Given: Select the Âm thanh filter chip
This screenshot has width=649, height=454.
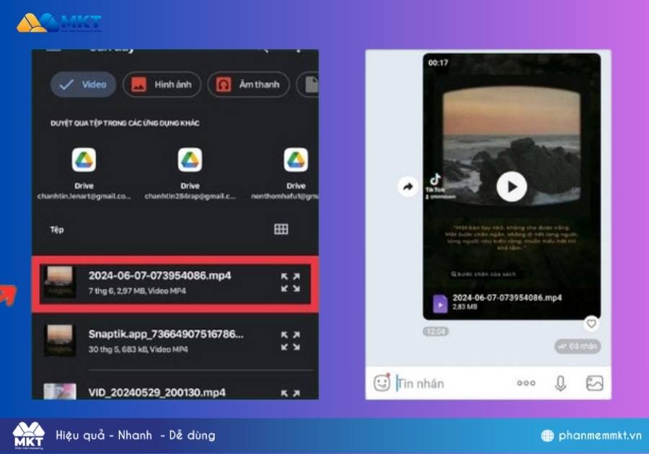Looking at the screenshot, I should coord(248,84).
